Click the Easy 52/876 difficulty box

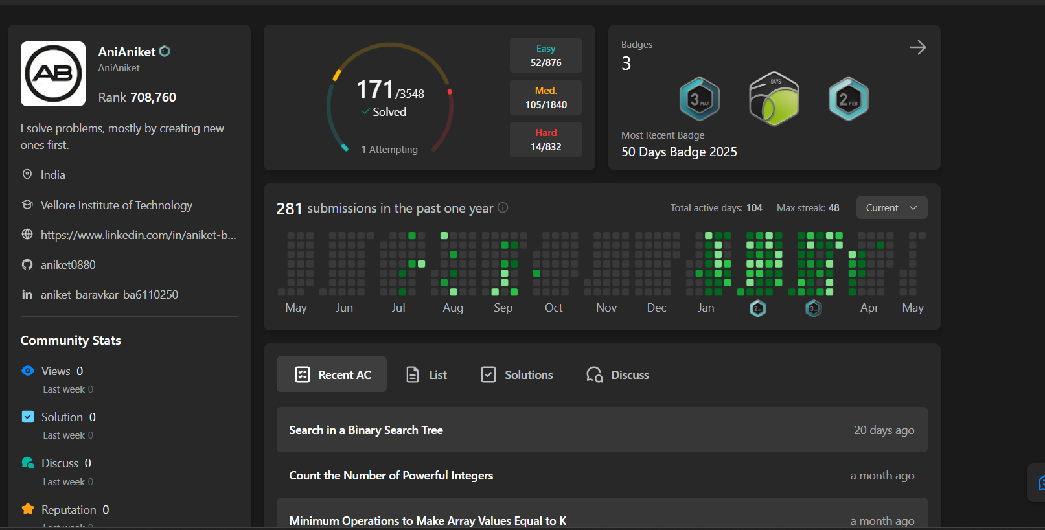(x=545, y=56)
